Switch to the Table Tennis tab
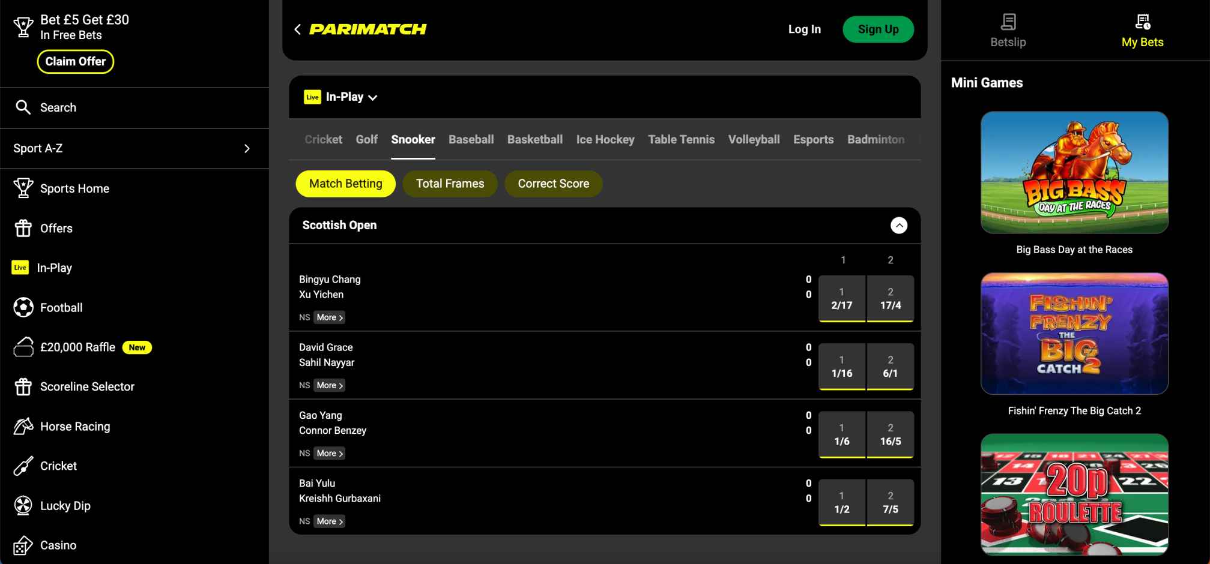 [x=681, y=139]
